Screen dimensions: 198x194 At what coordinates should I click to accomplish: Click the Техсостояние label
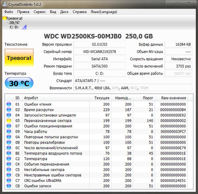point(16,45)
